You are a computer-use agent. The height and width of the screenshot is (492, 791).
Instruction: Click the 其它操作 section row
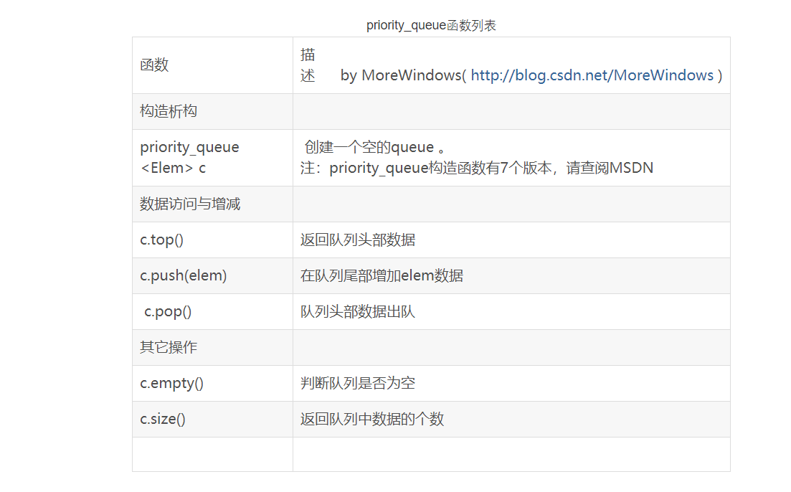coord(169,347)
